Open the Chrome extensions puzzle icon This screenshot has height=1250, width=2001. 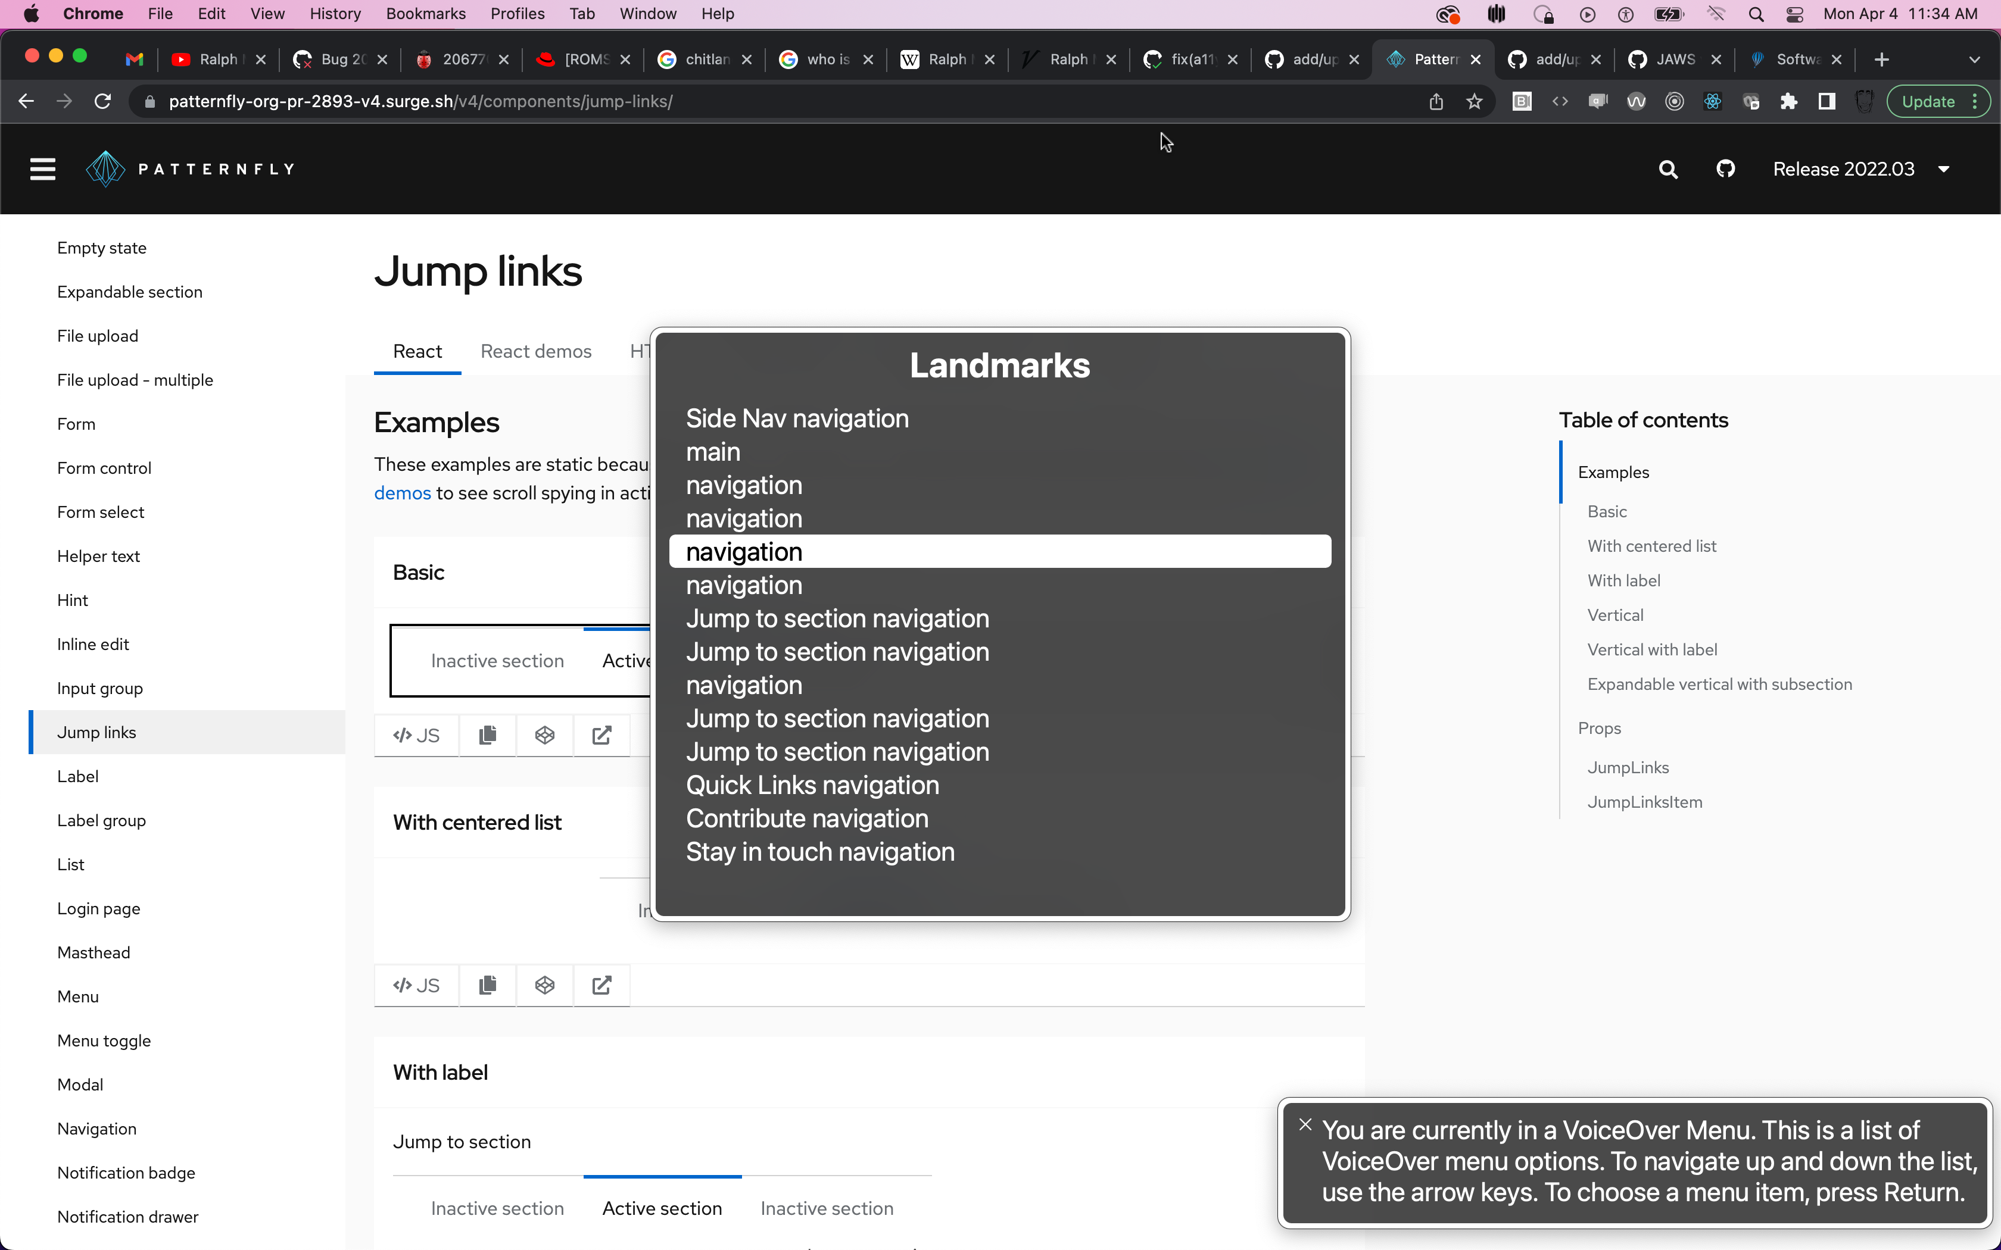[1788, 102]
